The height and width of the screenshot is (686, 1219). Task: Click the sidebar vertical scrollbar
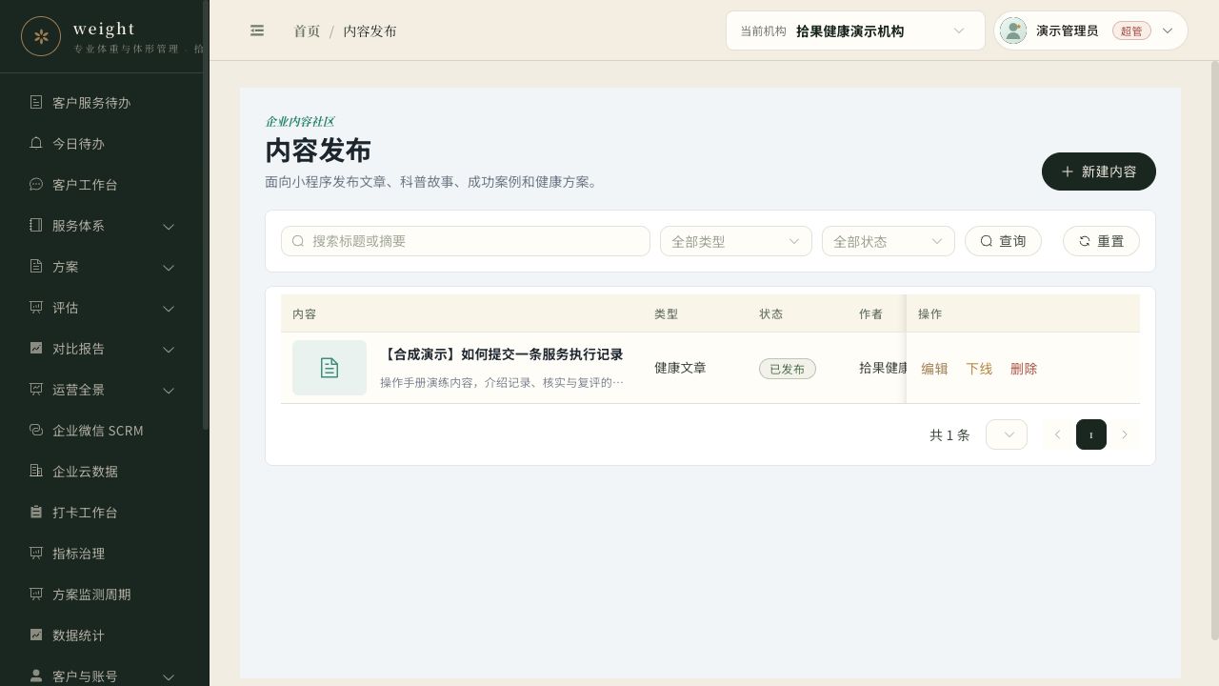coord(206,214)
